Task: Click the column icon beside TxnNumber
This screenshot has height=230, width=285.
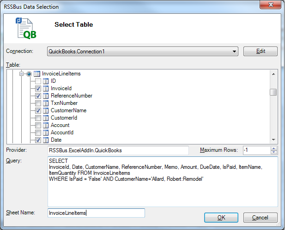Action: pyautogui.click(x=46, y=103)
